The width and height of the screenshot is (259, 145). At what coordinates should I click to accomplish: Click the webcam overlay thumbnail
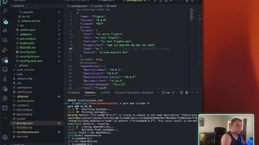click(226, 130)
